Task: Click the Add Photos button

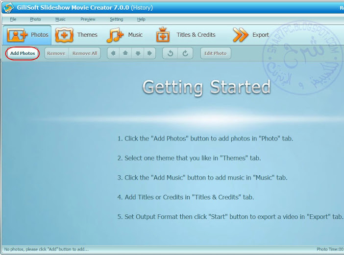Action: point(23,53)
